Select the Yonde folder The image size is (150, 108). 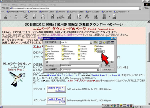[98, 49]
